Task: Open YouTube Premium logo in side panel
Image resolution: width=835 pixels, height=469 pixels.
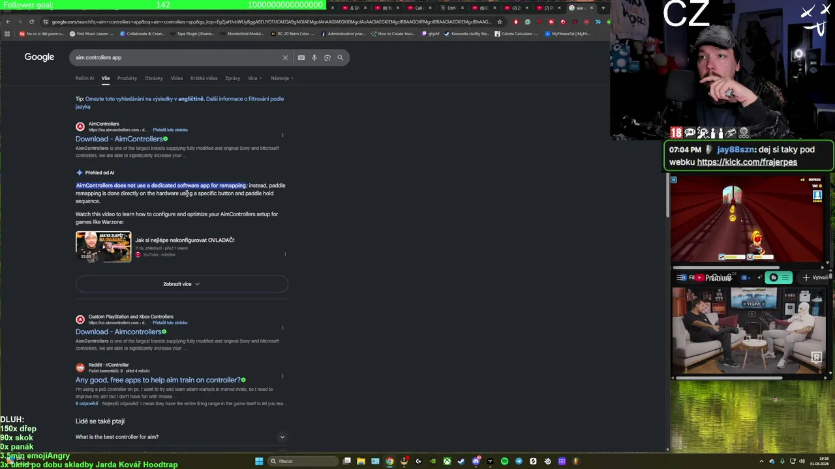Action: (x=713, y=277)
